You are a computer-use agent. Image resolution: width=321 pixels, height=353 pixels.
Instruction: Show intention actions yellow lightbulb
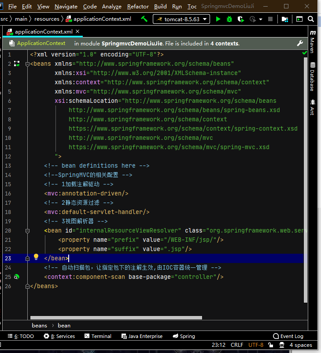(x=36, y=257)
